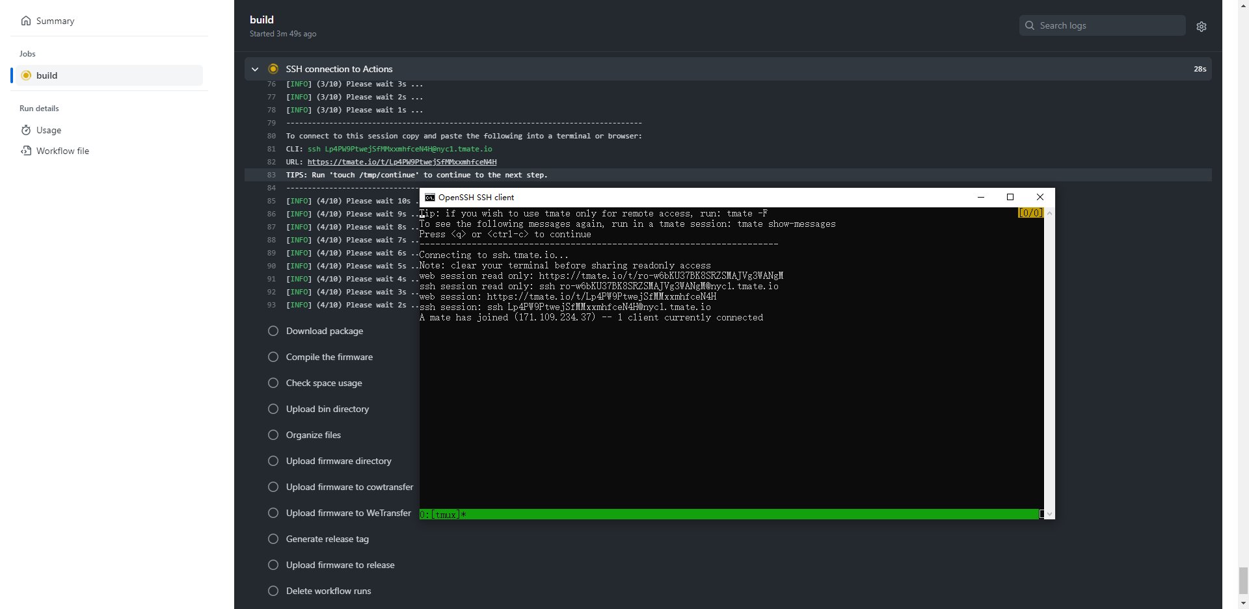This screenshot has height=609, width=1249.
Task: Expand the Upload firmware to release step
Action: tap(340, 565)
